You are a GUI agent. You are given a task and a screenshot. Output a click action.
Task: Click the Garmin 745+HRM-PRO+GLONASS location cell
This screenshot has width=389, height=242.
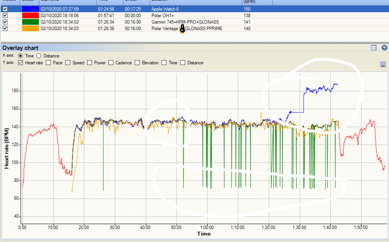[185, 22]
